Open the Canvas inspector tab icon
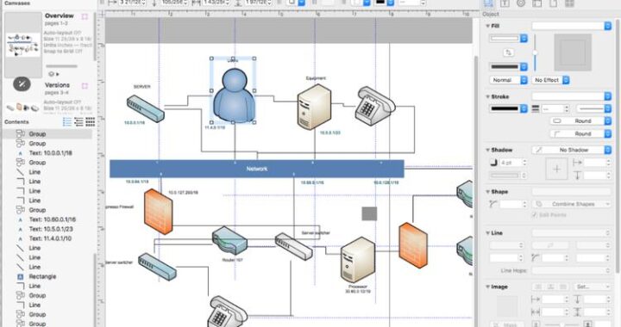 536,3
